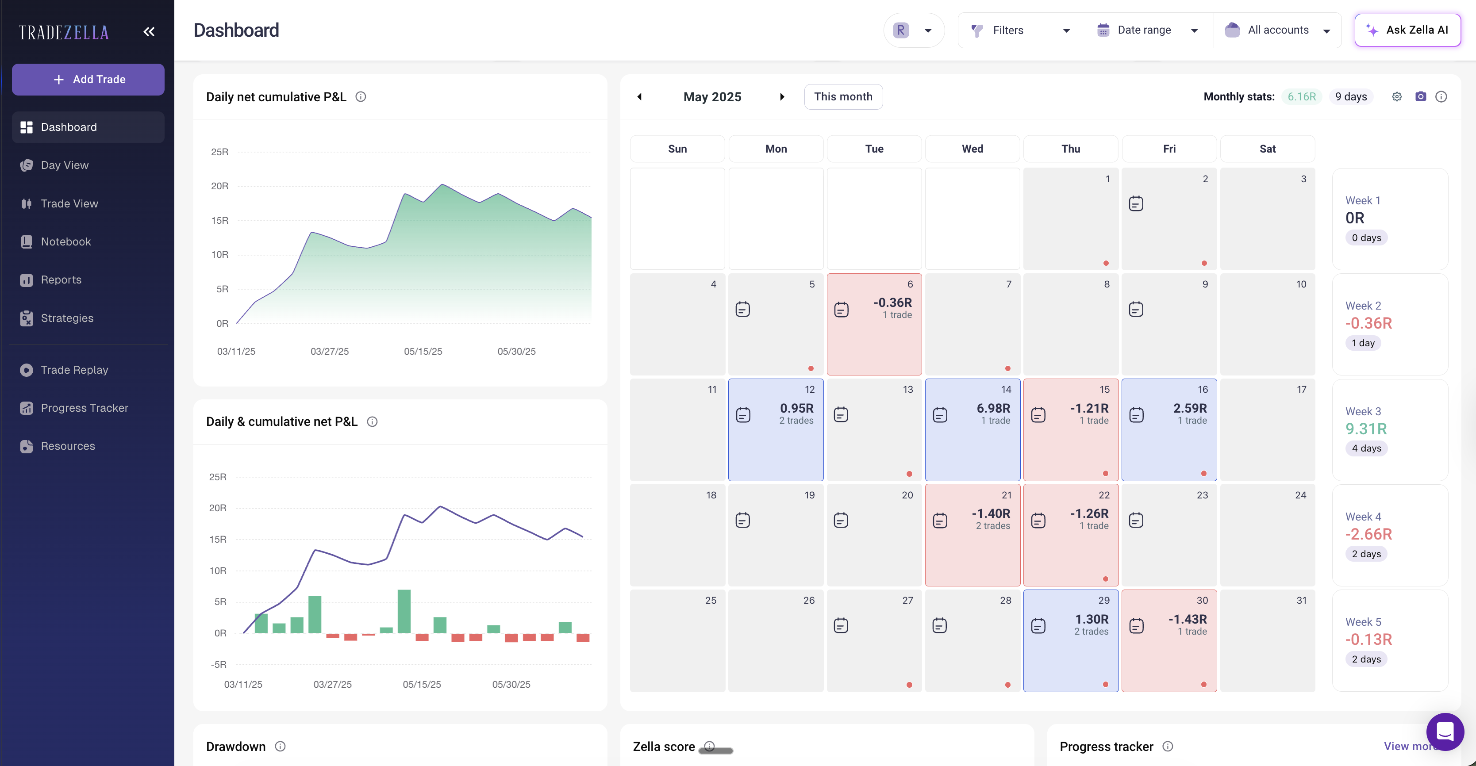Open journal note icon on May 2
Image resolution: width=1476 pixels, height=766 pixels.
pyautogui.click(x=1136, y=204)
